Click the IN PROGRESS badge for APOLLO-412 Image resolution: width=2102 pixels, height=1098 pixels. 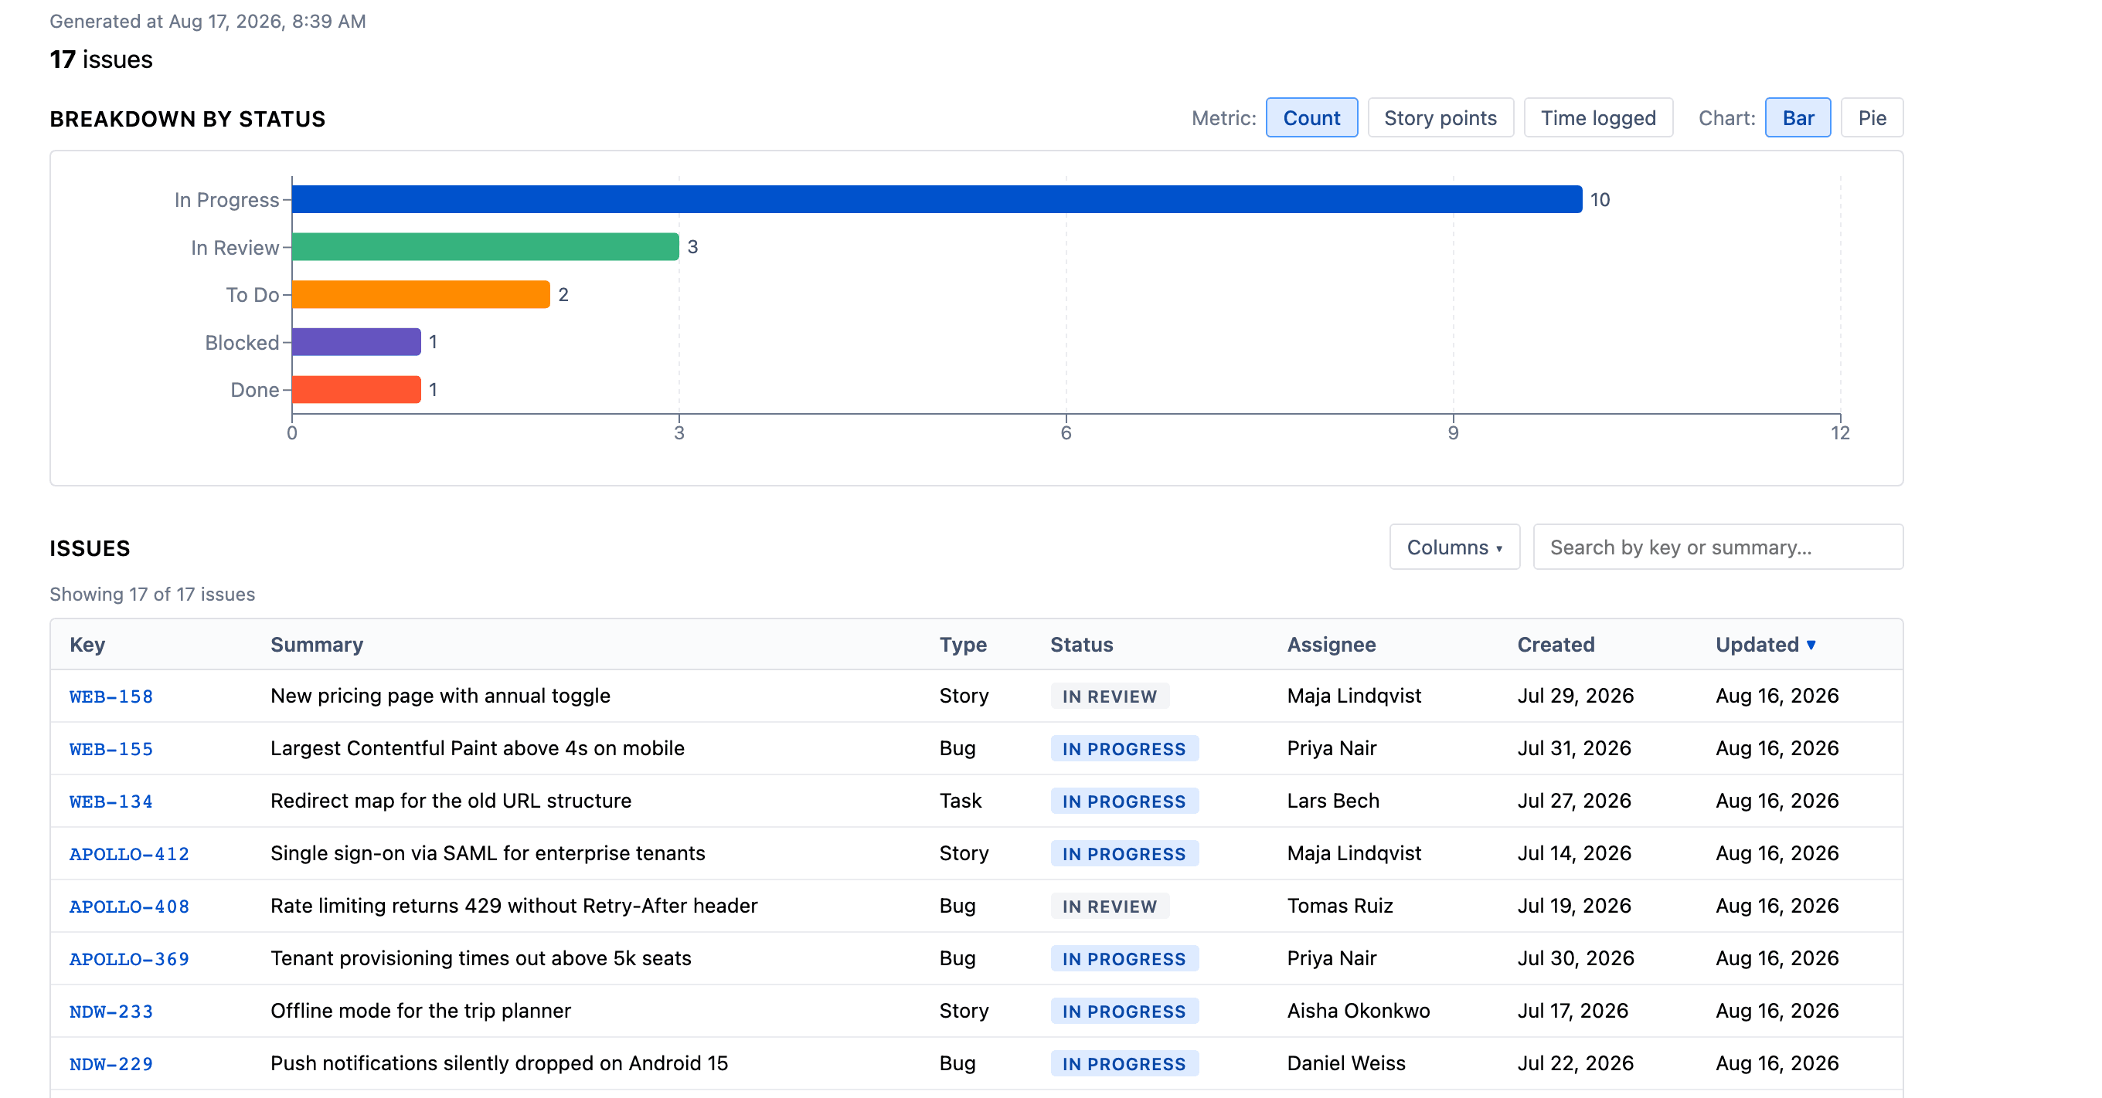[1124, 853]
